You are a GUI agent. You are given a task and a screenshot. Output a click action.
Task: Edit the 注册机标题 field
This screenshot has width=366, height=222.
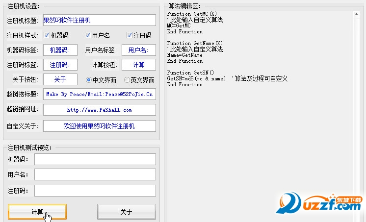[x=100, y=20]
